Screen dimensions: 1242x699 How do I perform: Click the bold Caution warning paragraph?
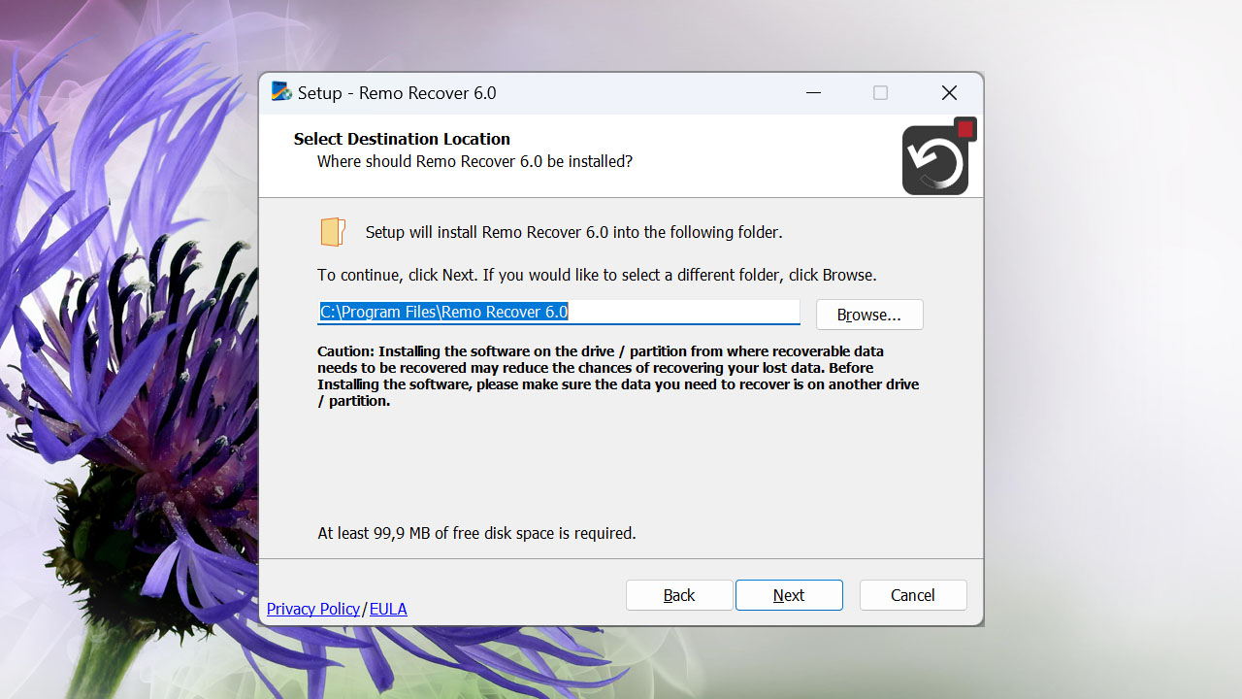(618, 376)
